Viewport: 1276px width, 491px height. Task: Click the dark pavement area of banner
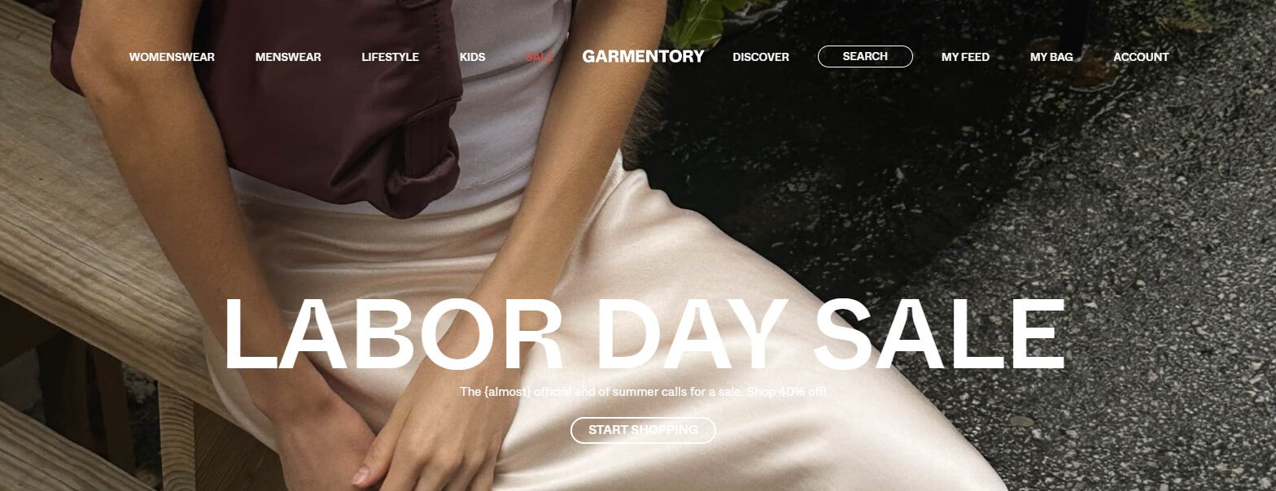(x=1058, y=244)
